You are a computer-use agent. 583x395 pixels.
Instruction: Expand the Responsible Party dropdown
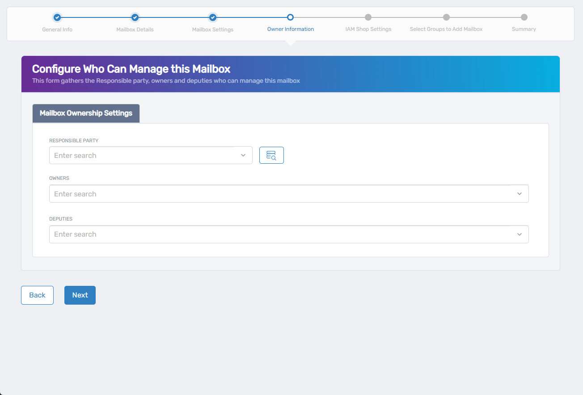click(244, 155)
